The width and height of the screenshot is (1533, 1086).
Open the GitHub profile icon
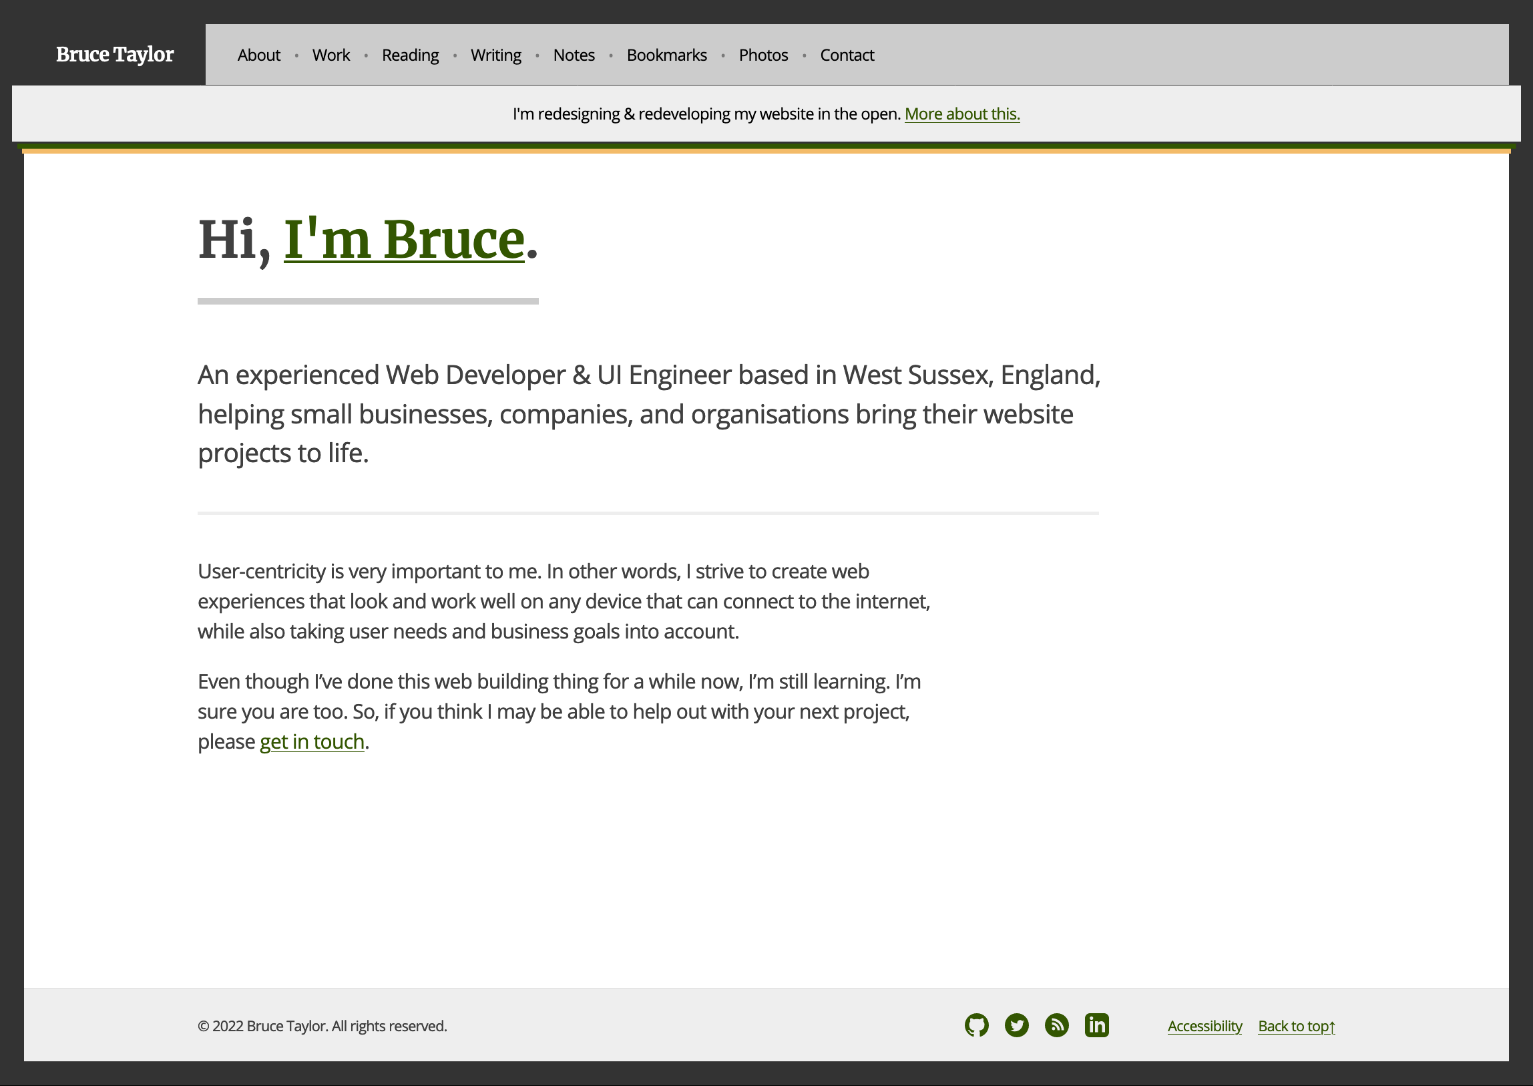coord(976,1025)
